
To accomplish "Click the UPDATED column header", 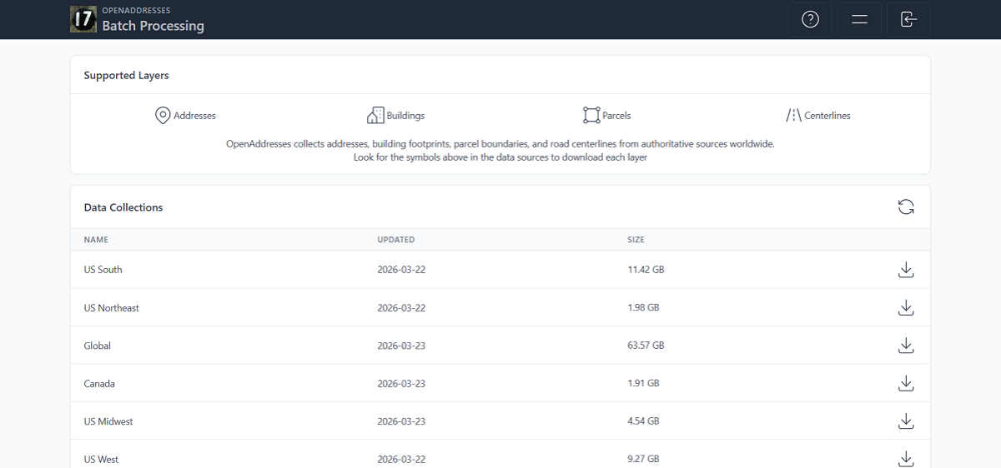I will pyautogui.click(x=396, y=240).
